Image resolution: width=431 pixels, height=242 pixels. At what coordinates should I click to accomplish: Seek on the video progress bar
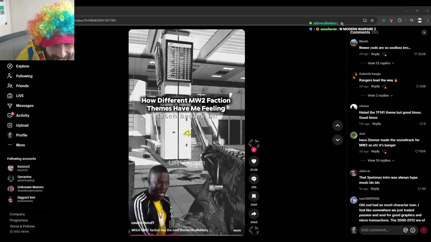[187, 235]
